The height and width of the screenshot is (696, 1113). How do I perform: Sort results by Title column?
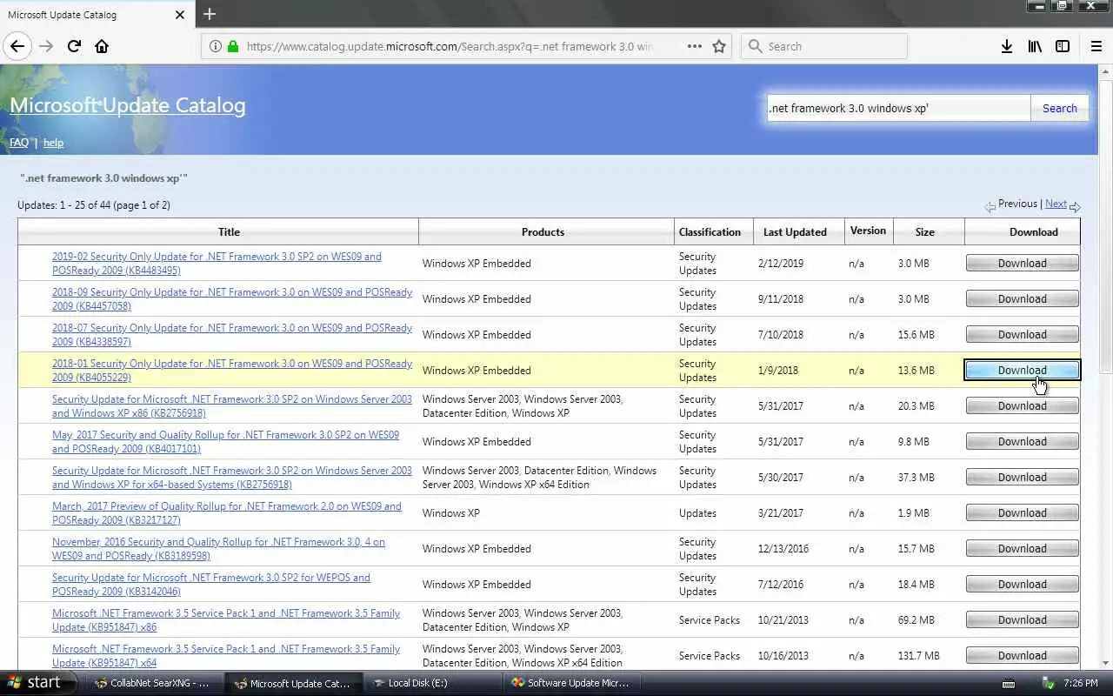[229, 232]
